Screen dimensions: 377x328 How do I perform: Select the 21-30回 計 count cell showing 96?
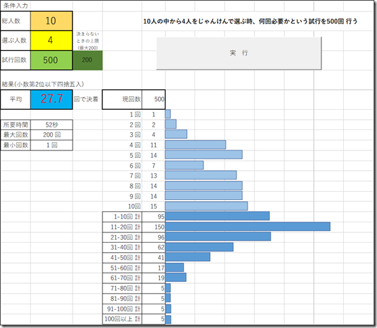153,237
